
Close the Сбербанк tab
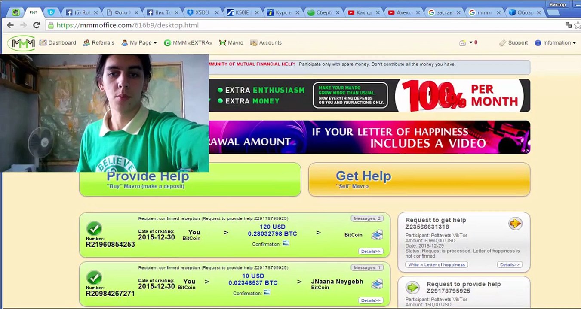[x=338, y=13]
